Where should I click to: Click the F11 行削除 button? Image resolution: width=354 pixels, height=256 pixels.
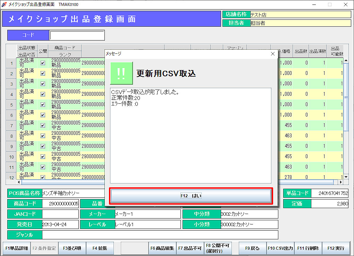[x=308, y=248]
